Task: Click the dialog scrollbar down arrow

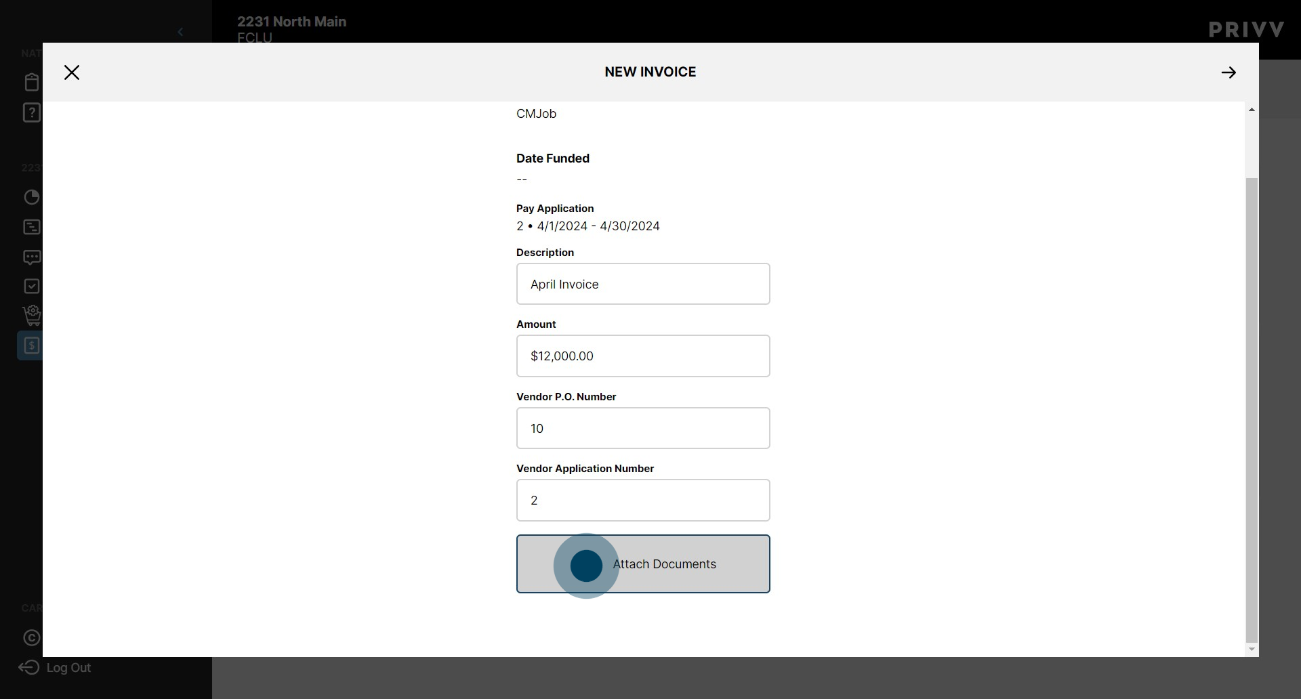Action: 1252,650
